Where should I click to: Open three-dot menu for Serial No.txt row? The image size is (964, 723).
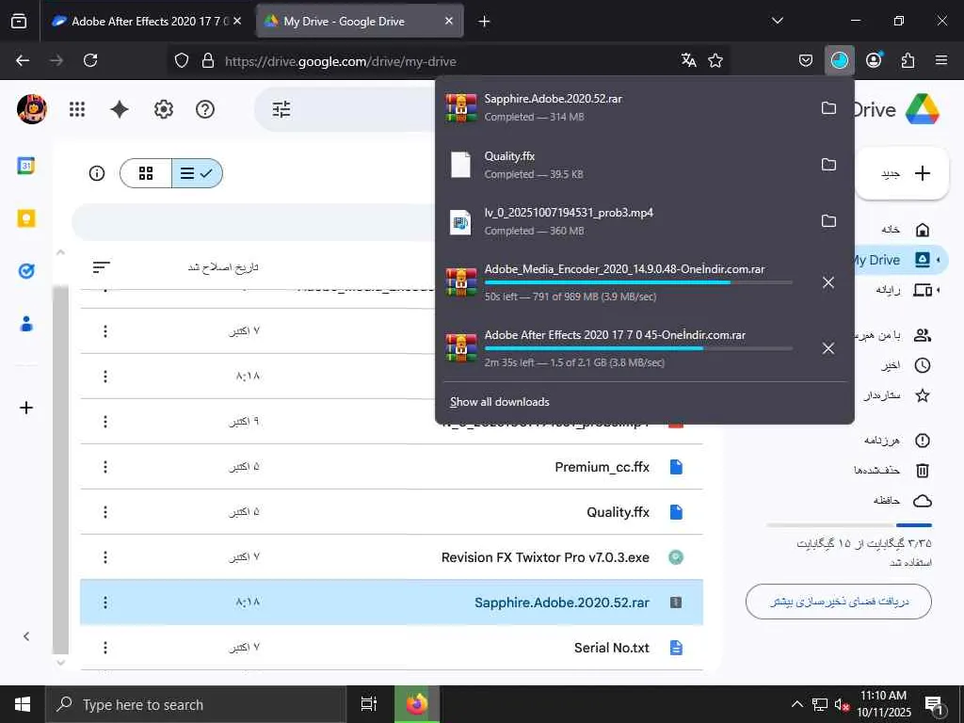point(105,648)
